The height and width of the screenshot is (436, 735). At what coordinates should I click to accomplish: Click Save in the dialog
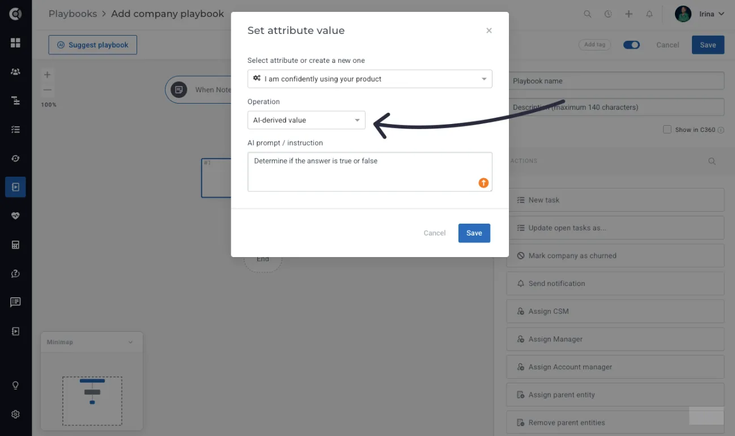474,233
